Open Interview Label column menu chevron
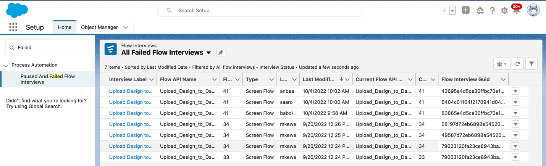The image size is (546, 166). pyautogui.click(x=152, y=79)
